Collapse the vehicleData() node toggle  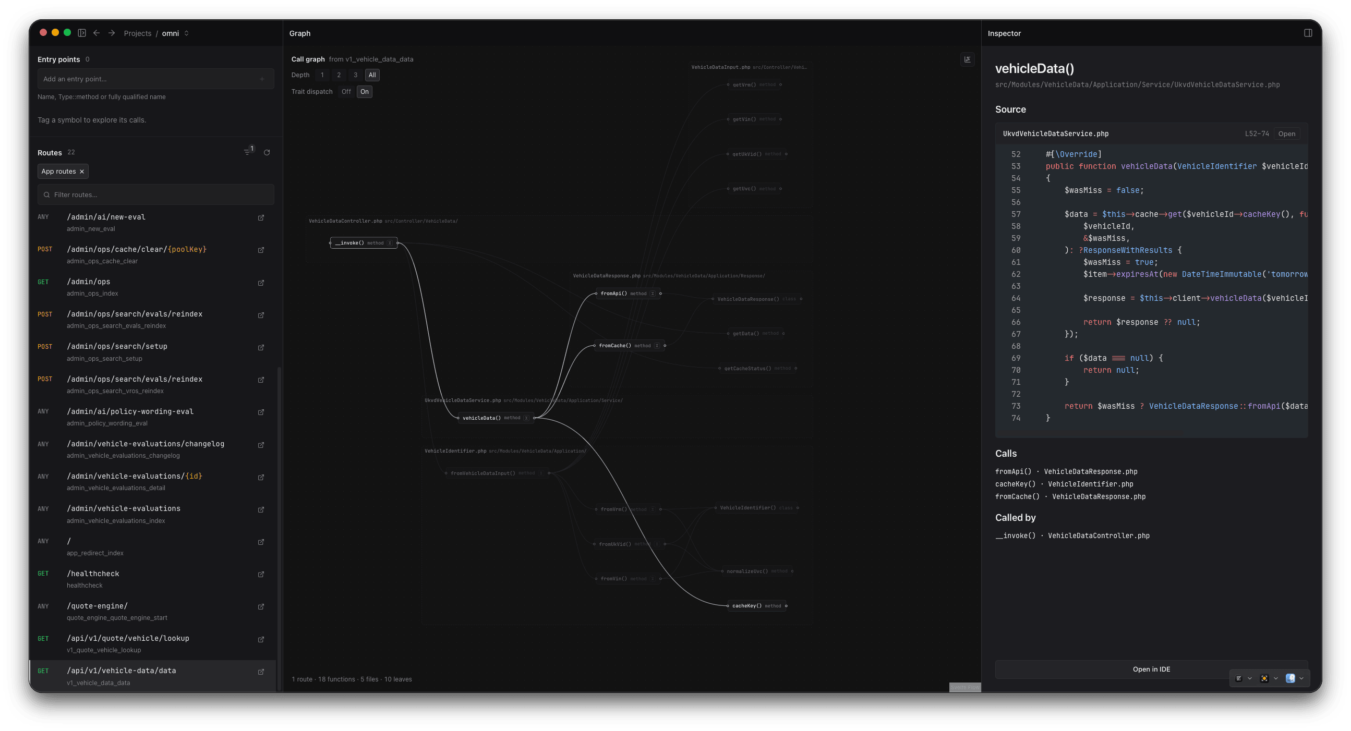[x=526, y=418]
